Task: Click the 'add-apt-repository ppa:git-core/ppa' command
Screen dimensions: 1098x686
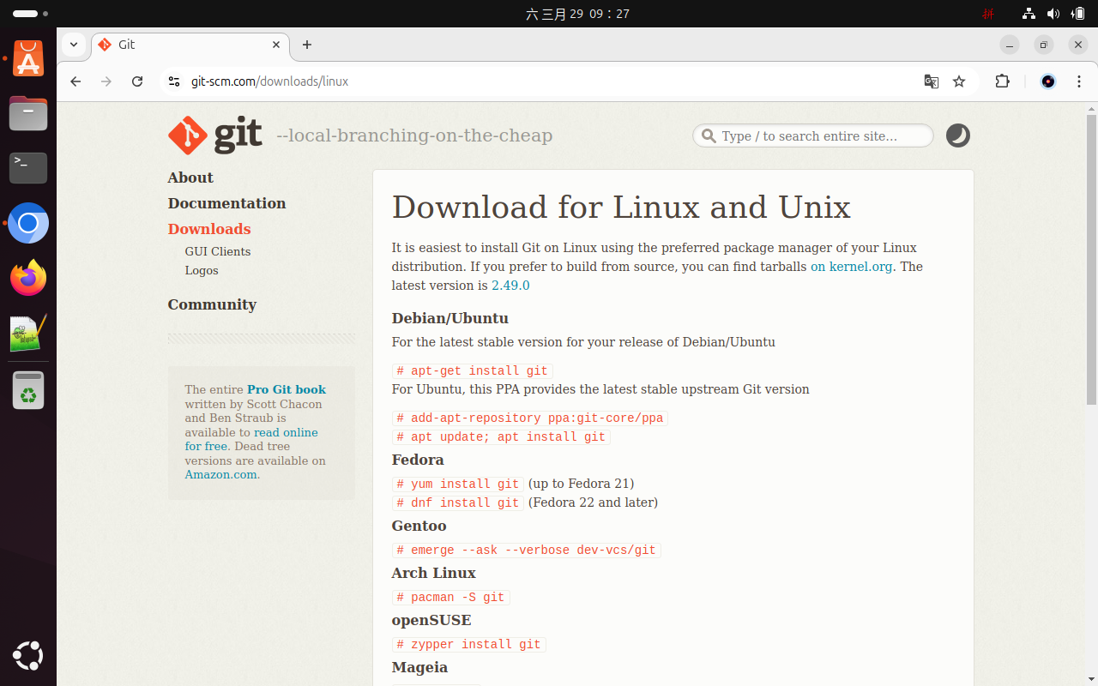Action: (x=530, y=418)
